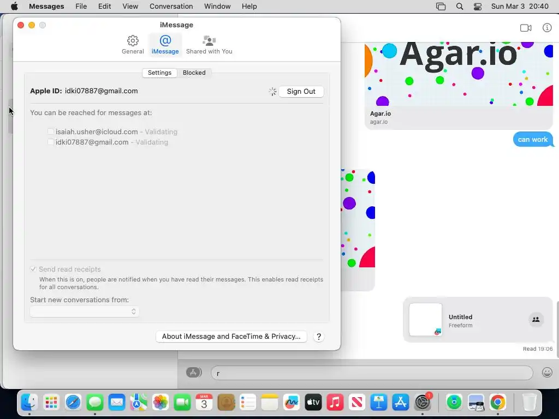Viewport: 559px width, 419px height.
Task: Focus the message text field
Action: click(372, 373)
